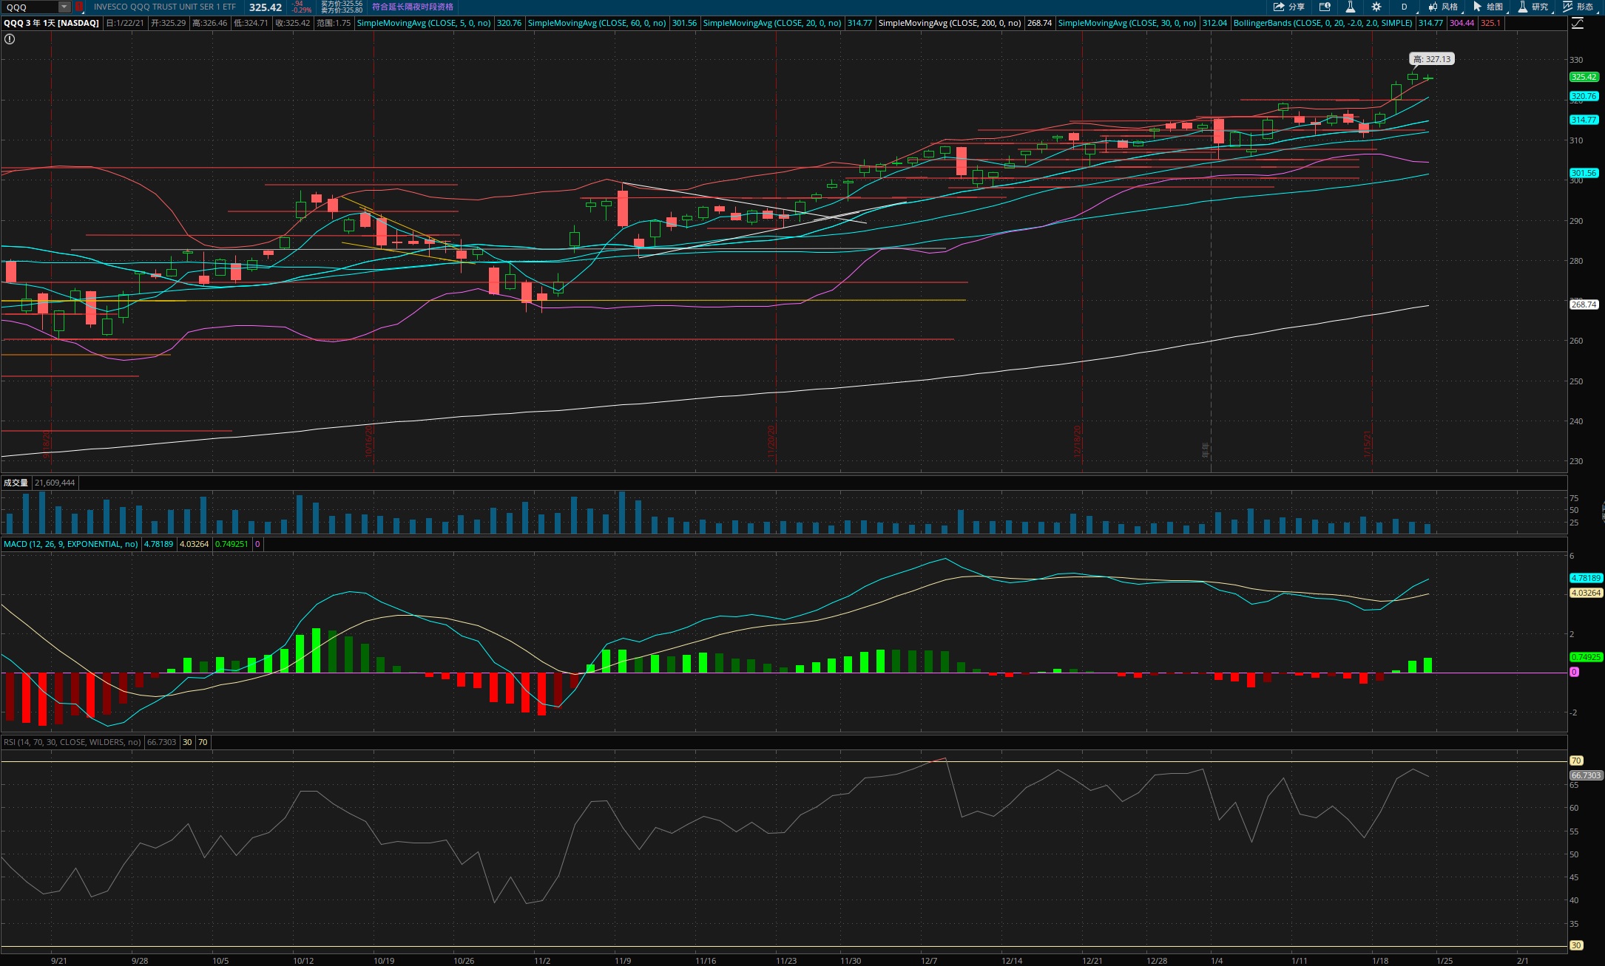Screen dimensions: 1605x966
Task: Click the chart info tooltip icon
Action: tap(1325, 7)
